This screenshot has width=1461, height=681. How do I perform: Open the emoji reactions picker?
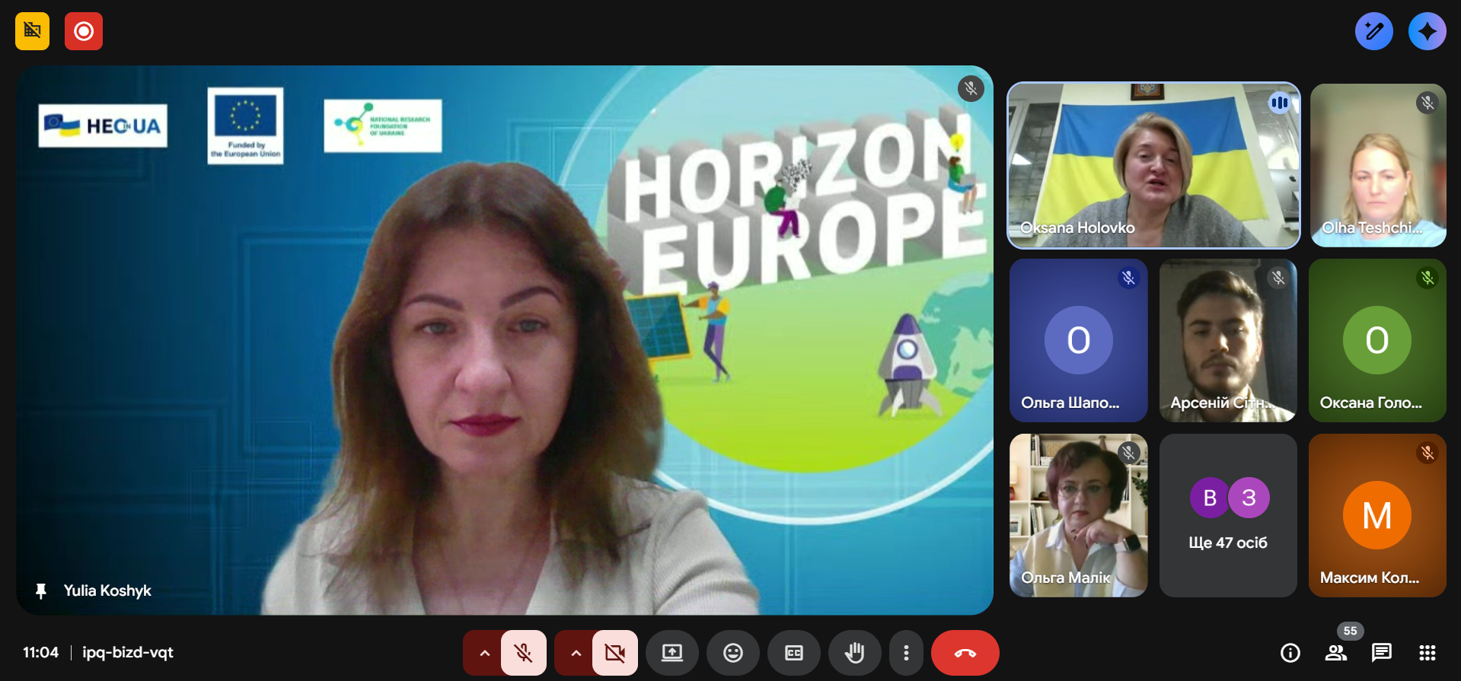click(x=732, y=653)
